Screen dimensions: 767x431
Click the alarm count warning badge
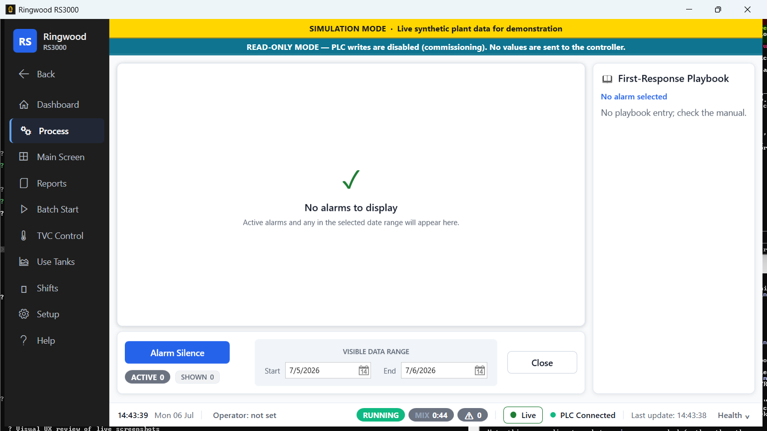(473, 415)
